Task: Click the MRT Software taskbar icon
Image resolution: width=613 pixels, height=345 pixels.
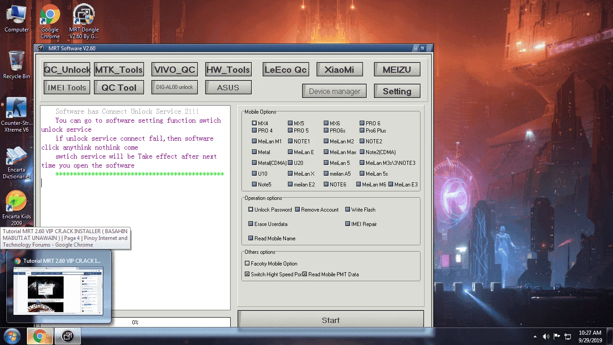Action: point(68,336)
